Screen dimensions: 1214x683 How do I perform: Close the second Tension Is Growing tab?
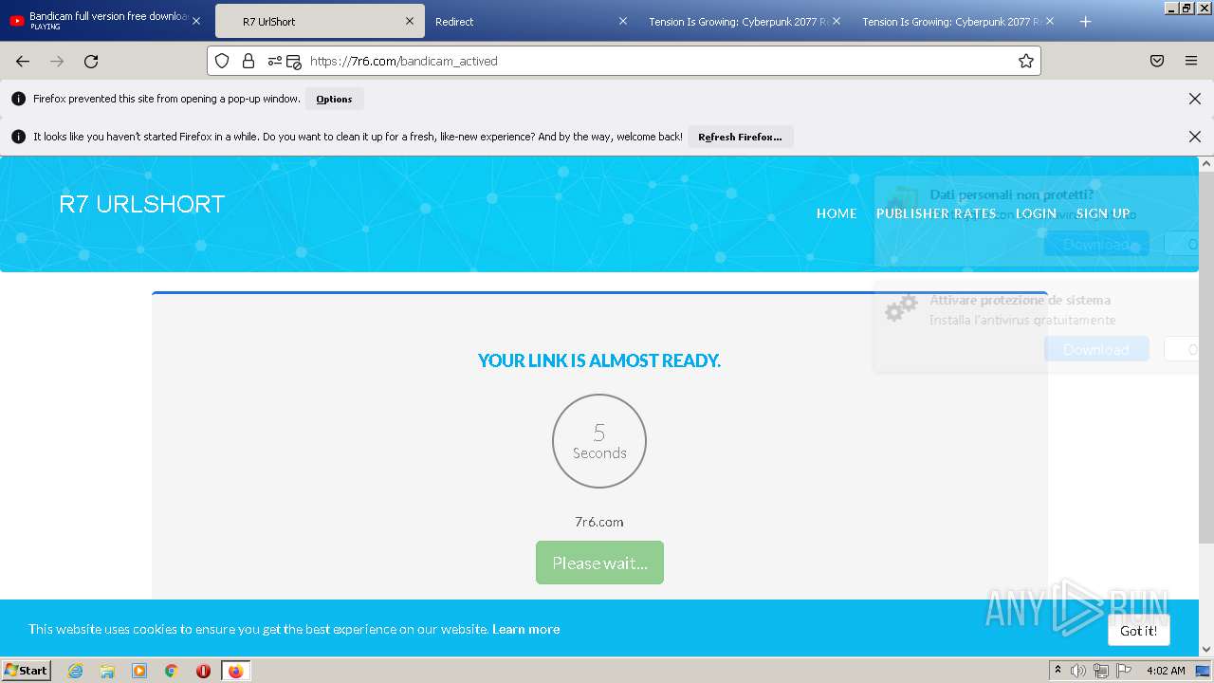(1050, 21)
